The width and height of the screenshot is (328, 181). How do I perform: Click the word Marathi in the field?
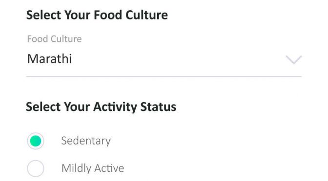[x=50, y=59]
